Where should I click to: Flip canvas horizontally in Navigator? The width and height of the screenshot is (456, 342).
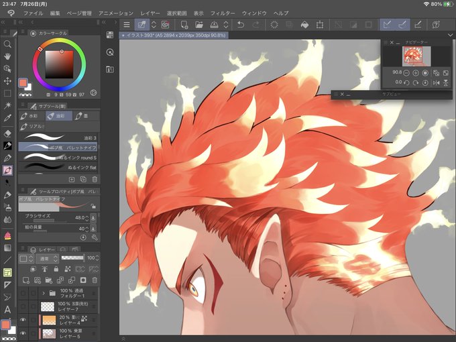[437, 82]
